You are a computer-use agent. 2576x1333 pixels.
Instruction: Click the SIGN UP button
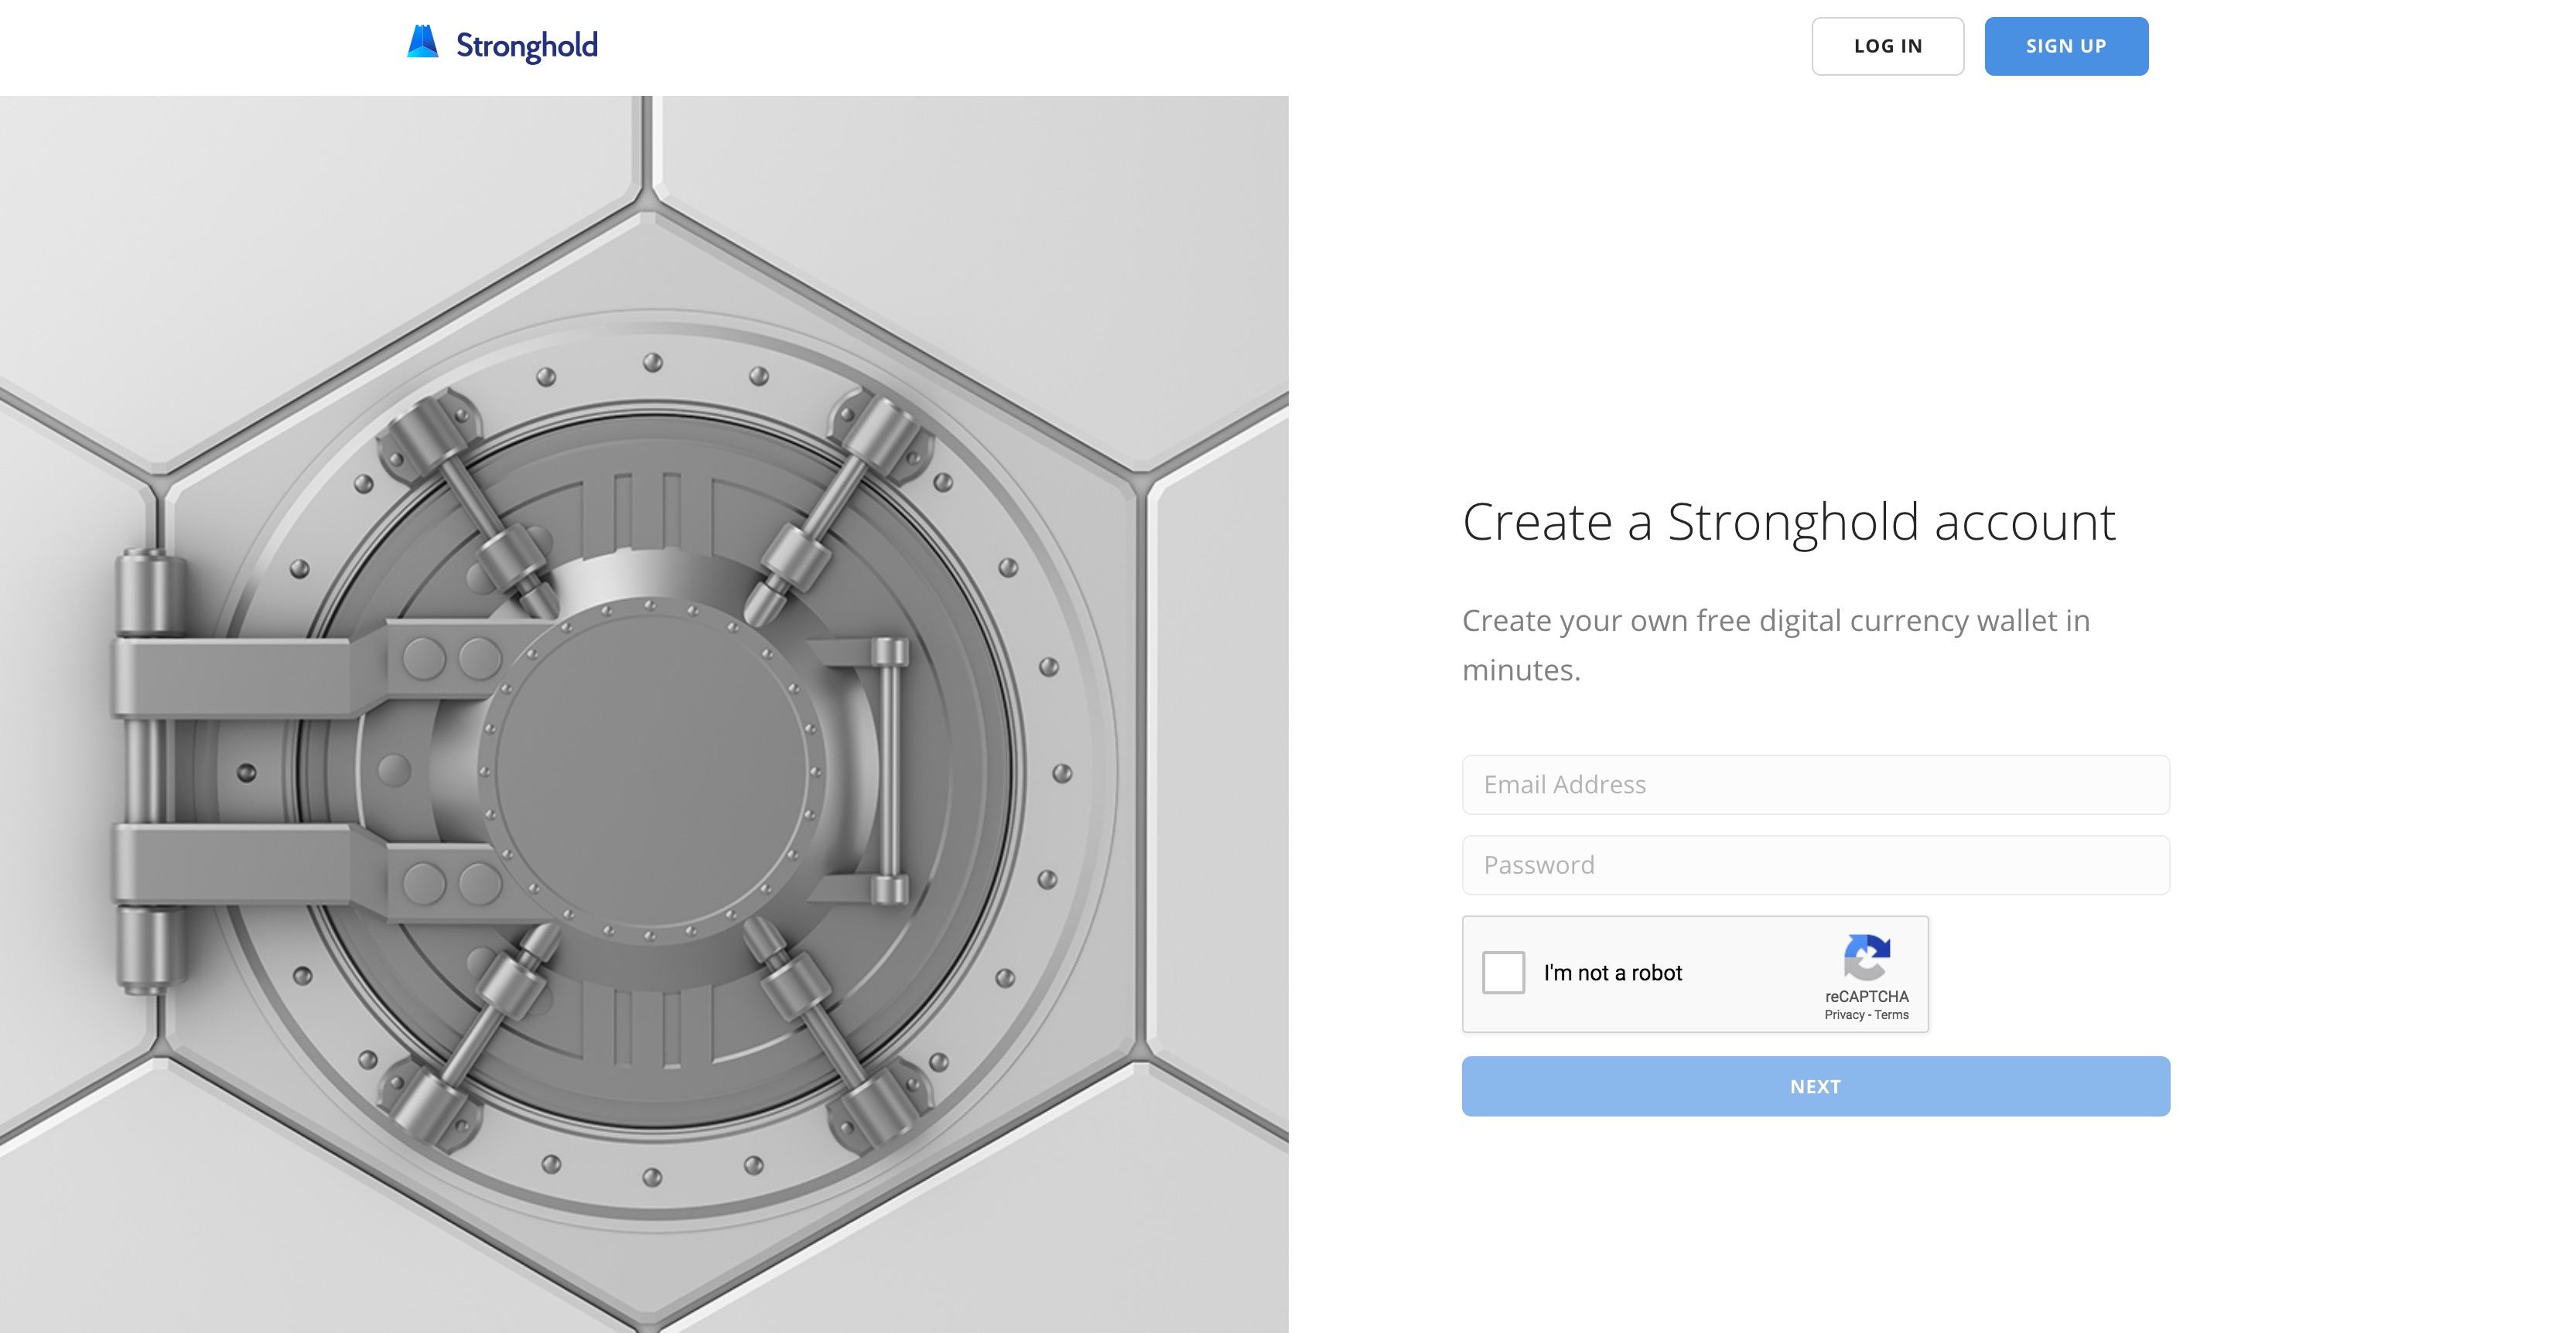[x=2066, y=46]
